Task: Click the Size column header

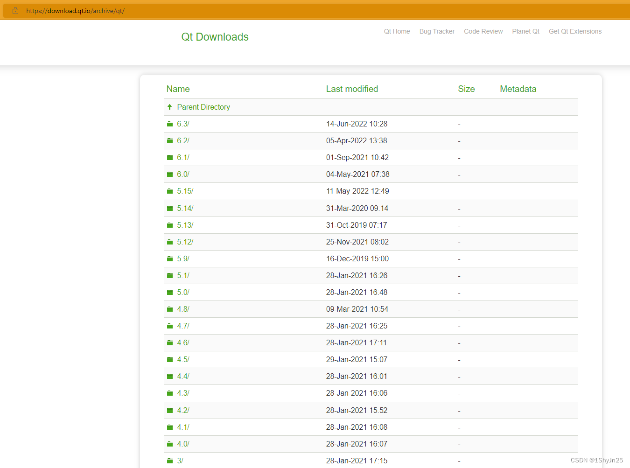Action: pyautogui.click(x=466, y=89)
